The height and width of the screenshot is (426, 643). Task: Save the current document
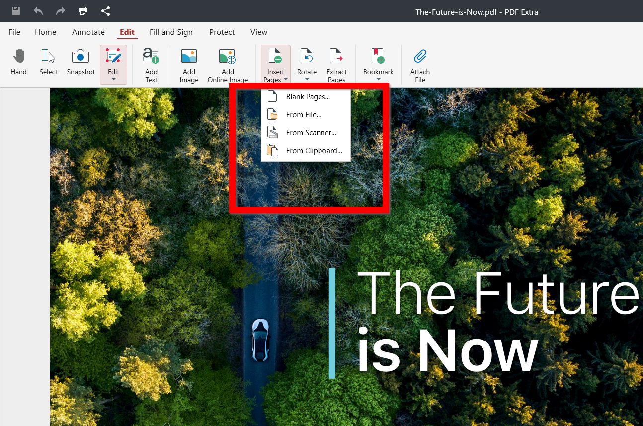coord(15,10)
